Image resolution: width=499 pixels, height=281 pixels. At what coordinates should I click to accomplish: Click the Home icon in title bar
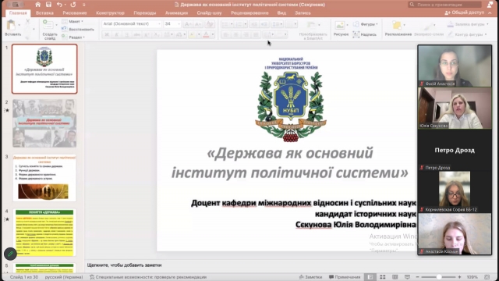(x=38, y=5)
